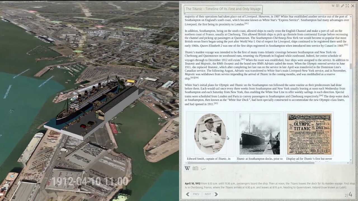The width and height of the screenshot is (358, 201).
Task: Click the right arrow beside NEXT
Action: tap(216, 194)
